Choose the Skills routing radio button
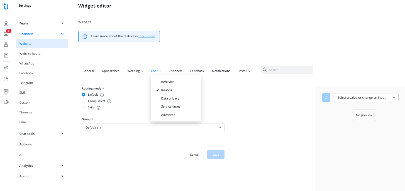This screenshot has height=191, width=405. pyautogui.click(x=84, y=108)
